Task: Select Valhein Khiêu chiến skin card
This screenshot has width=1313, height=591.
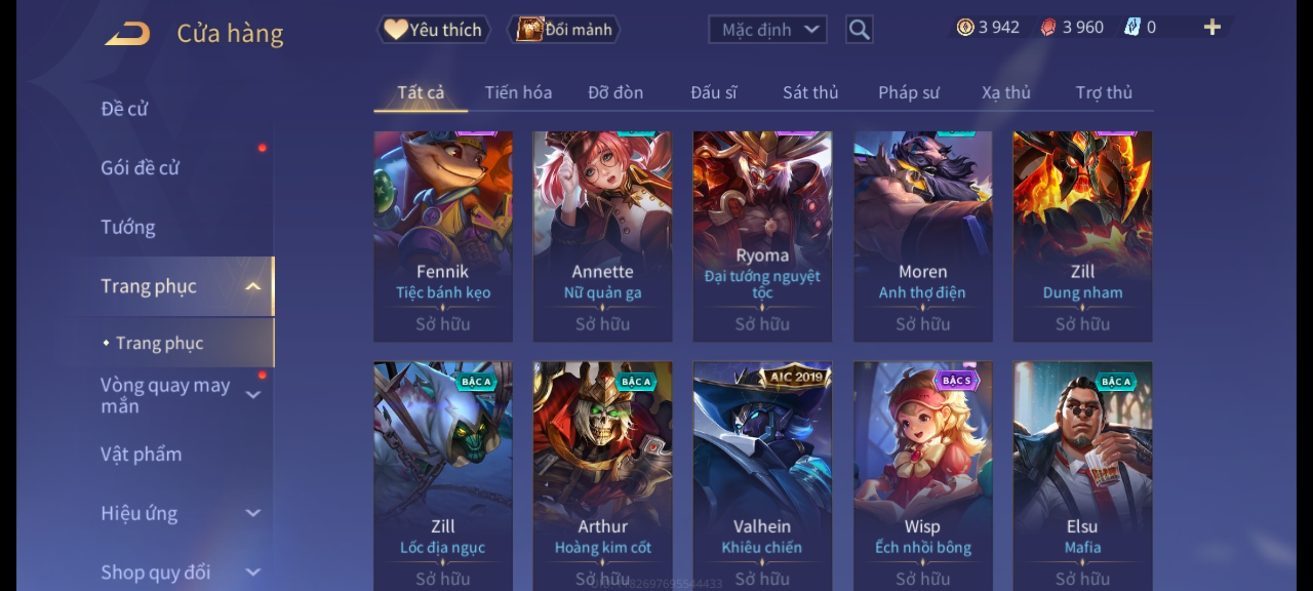Action: [x=762, y=475]
